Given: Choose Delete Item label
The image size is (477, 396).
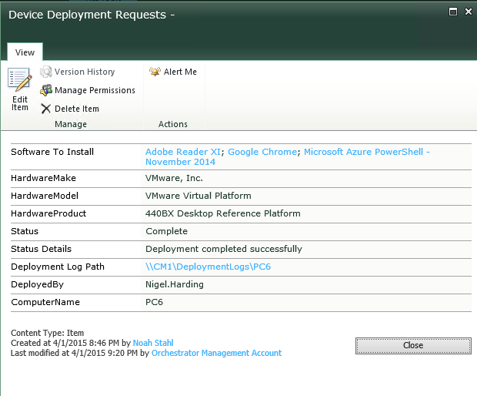Looking at the screenshot, I should [x=77, y=109].
